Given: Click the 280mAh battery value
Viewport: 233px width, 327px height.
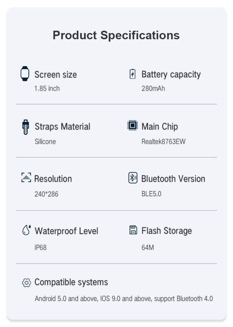Looking at the screenshot, I should [x=153, y=88].
